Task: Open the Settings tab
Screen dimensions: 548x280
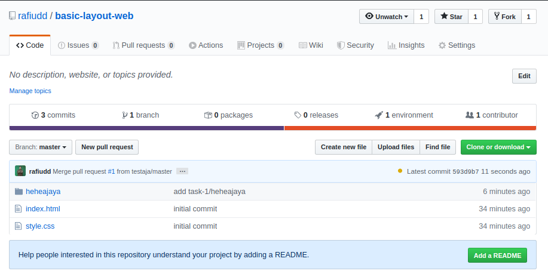Action: pos(457,45)
